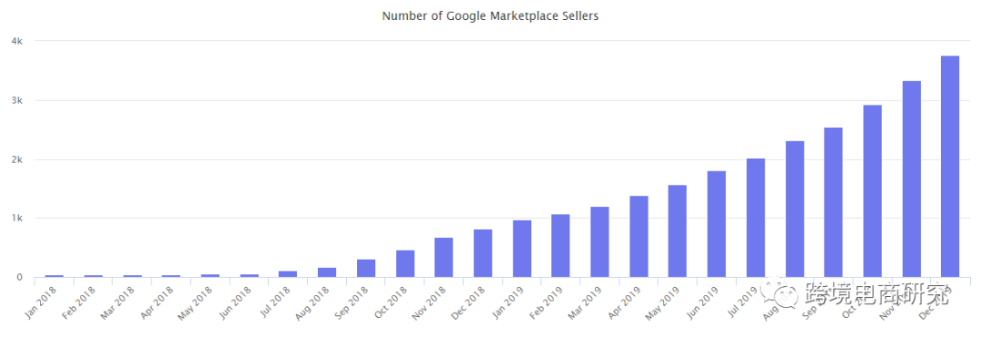
Task: Select the Mar 2019 bar
Action: pos(599,242)
